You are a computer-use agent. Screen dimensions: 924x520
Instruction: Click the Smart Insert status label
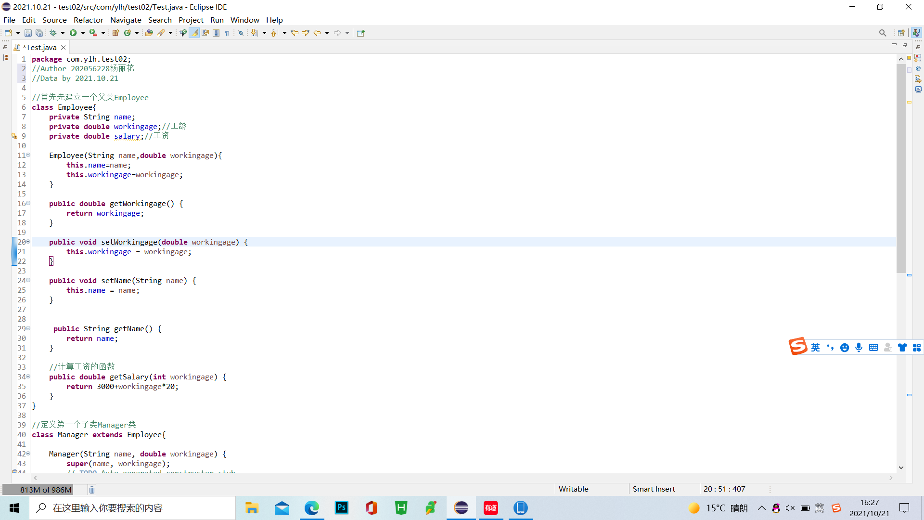click(654, 489)
